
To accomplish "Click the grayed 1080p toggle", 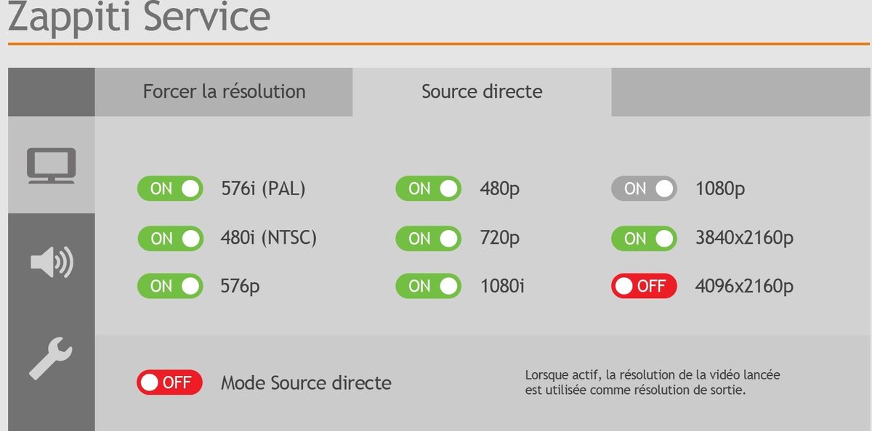I will (644, 189).
